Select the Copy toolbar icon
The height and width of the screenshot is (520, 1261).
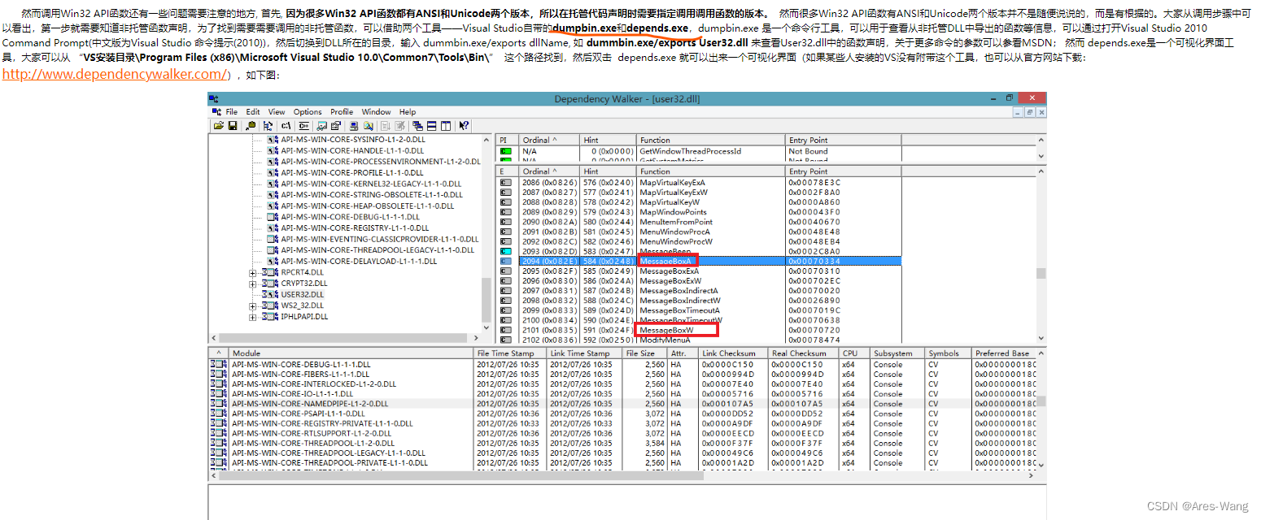[251, 126]
